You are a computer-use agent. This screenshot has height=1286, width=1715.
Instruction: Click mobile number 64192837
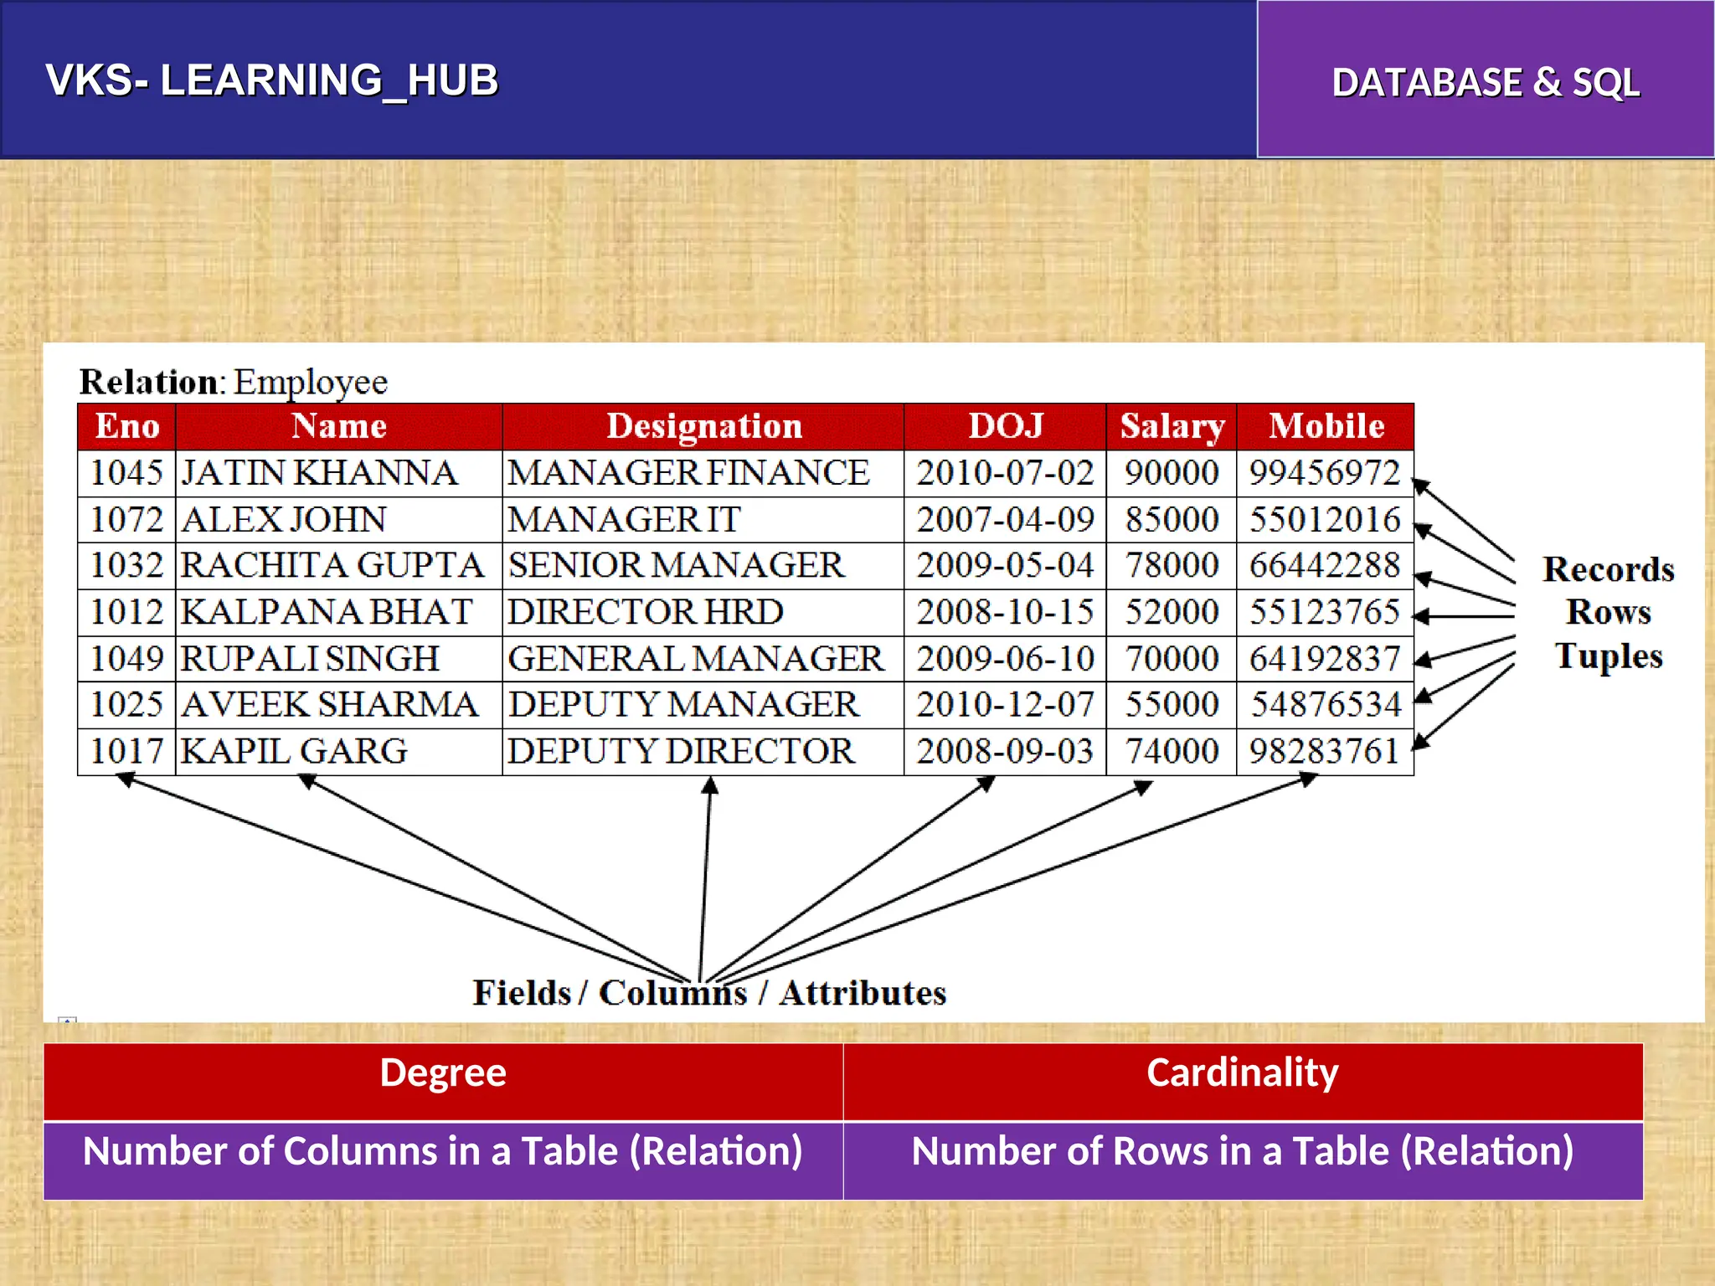(x=1326, y=659)
